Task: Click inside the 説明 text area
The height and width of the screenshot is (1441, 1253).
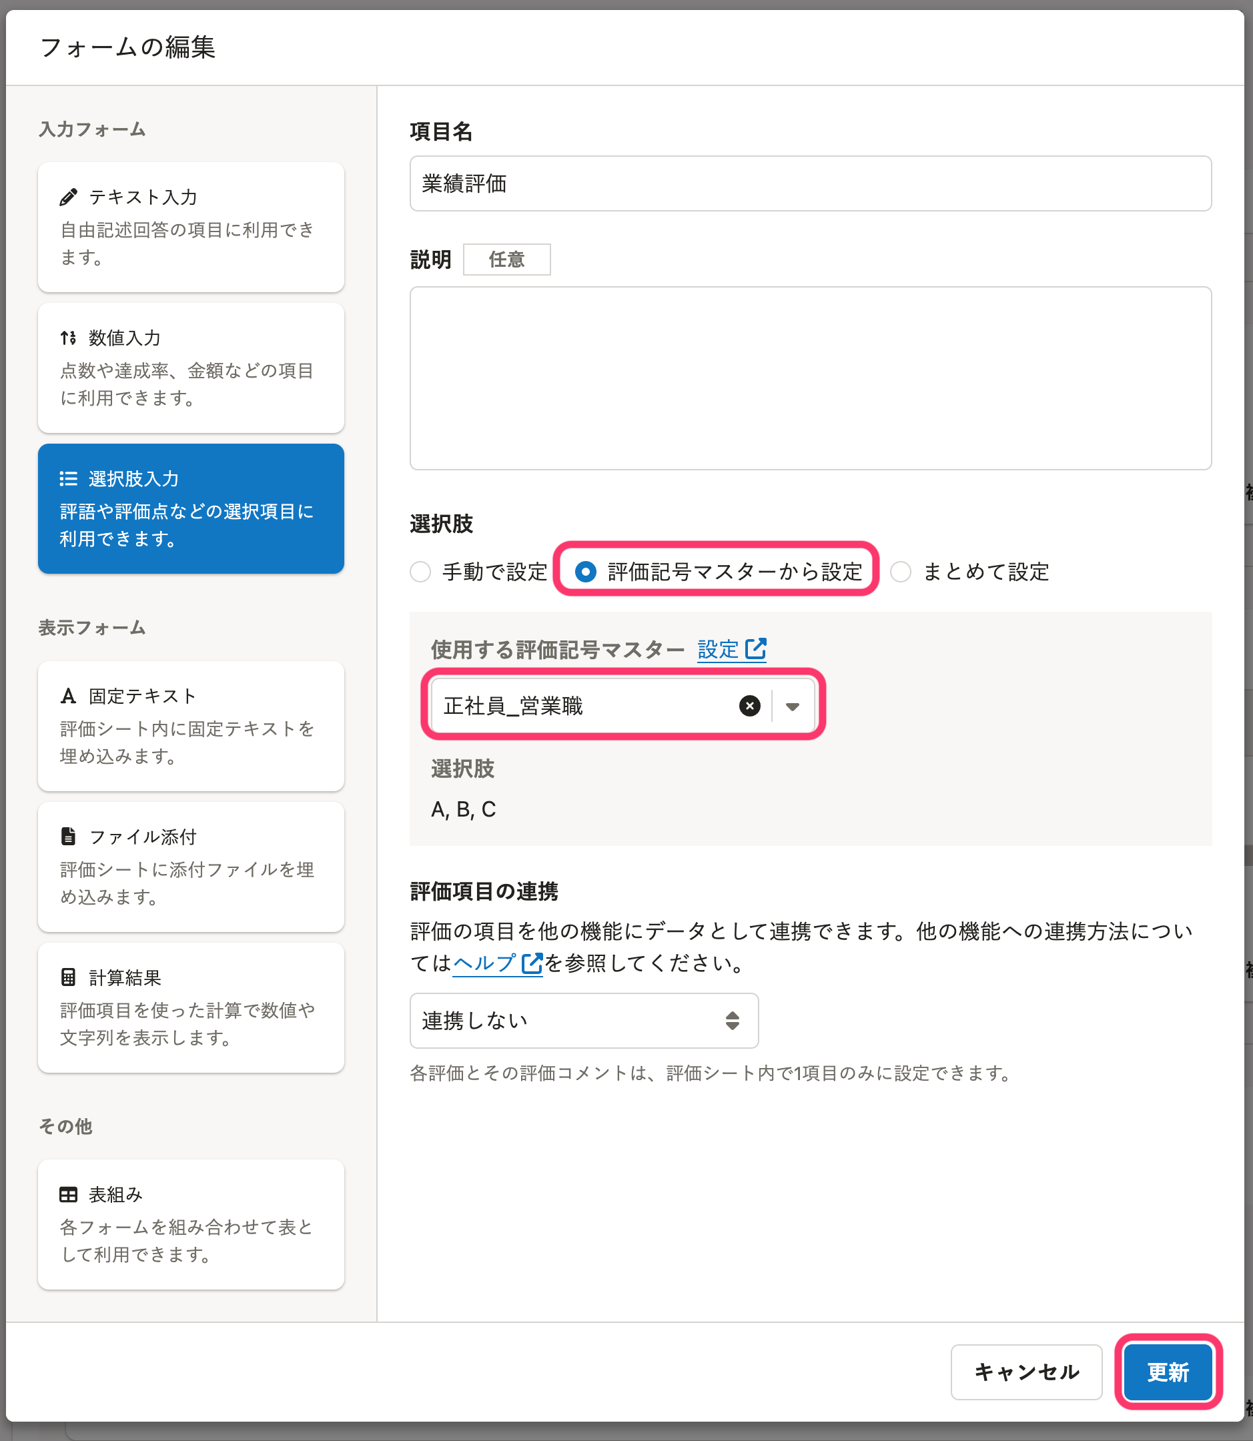Action: (810, 378)
